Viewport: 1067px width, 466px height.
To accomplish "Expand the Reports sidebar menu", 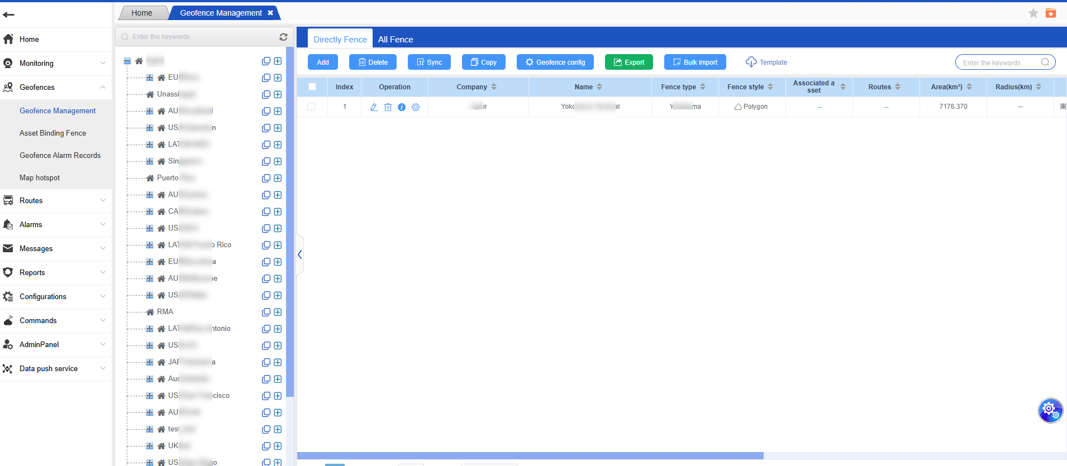I will pyautogui.click(x=56, y=272).
